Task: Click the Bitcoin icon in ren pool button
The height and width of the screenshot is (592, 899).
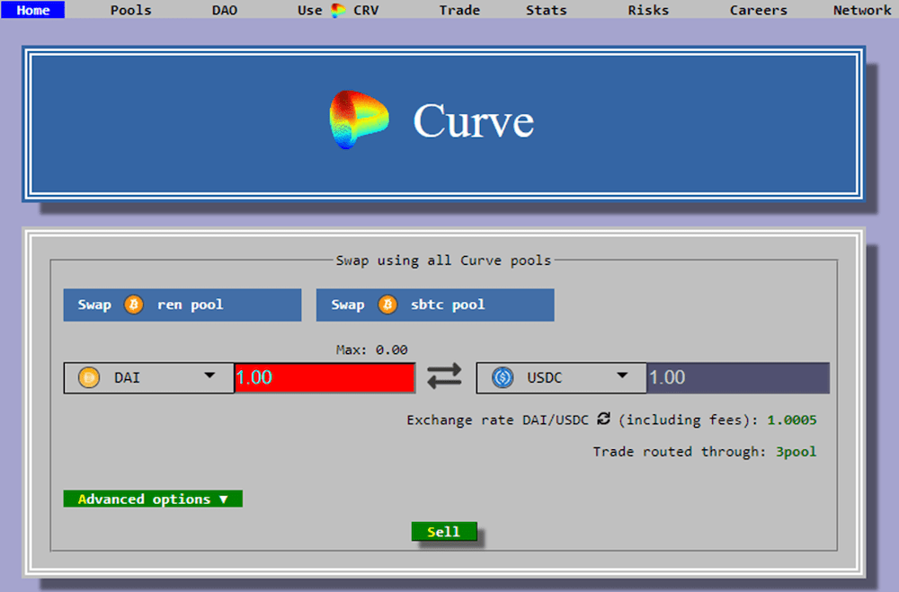Action: (134, 305)
